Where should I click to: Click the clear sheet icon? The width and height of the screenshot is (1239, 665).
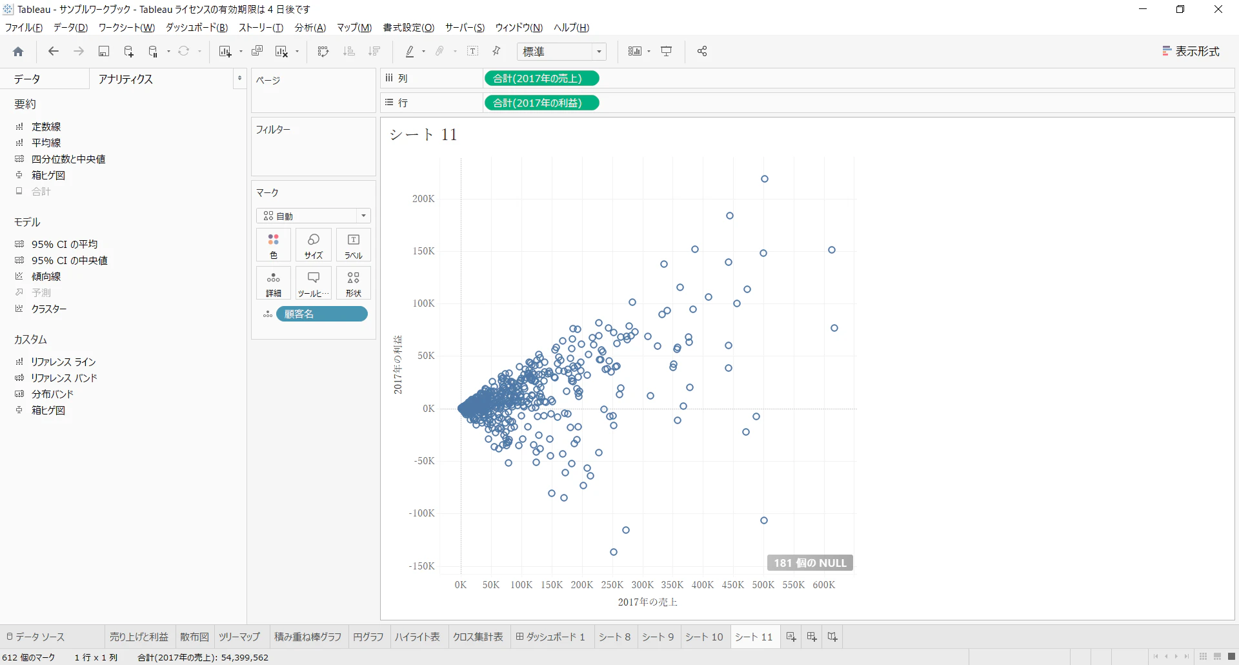[x=281, y=52]
